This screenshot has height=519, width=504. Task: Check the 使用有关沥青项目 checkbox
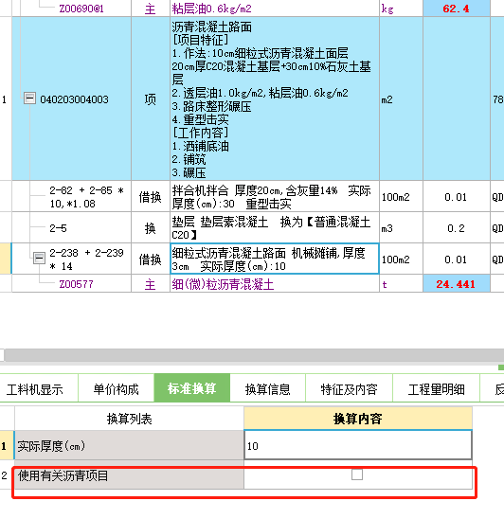357,474
